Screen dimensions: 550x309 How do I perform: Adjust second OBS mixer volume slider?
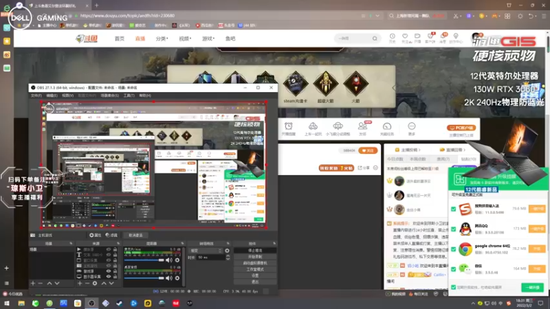pyautogui.click(x=144, y=278)
